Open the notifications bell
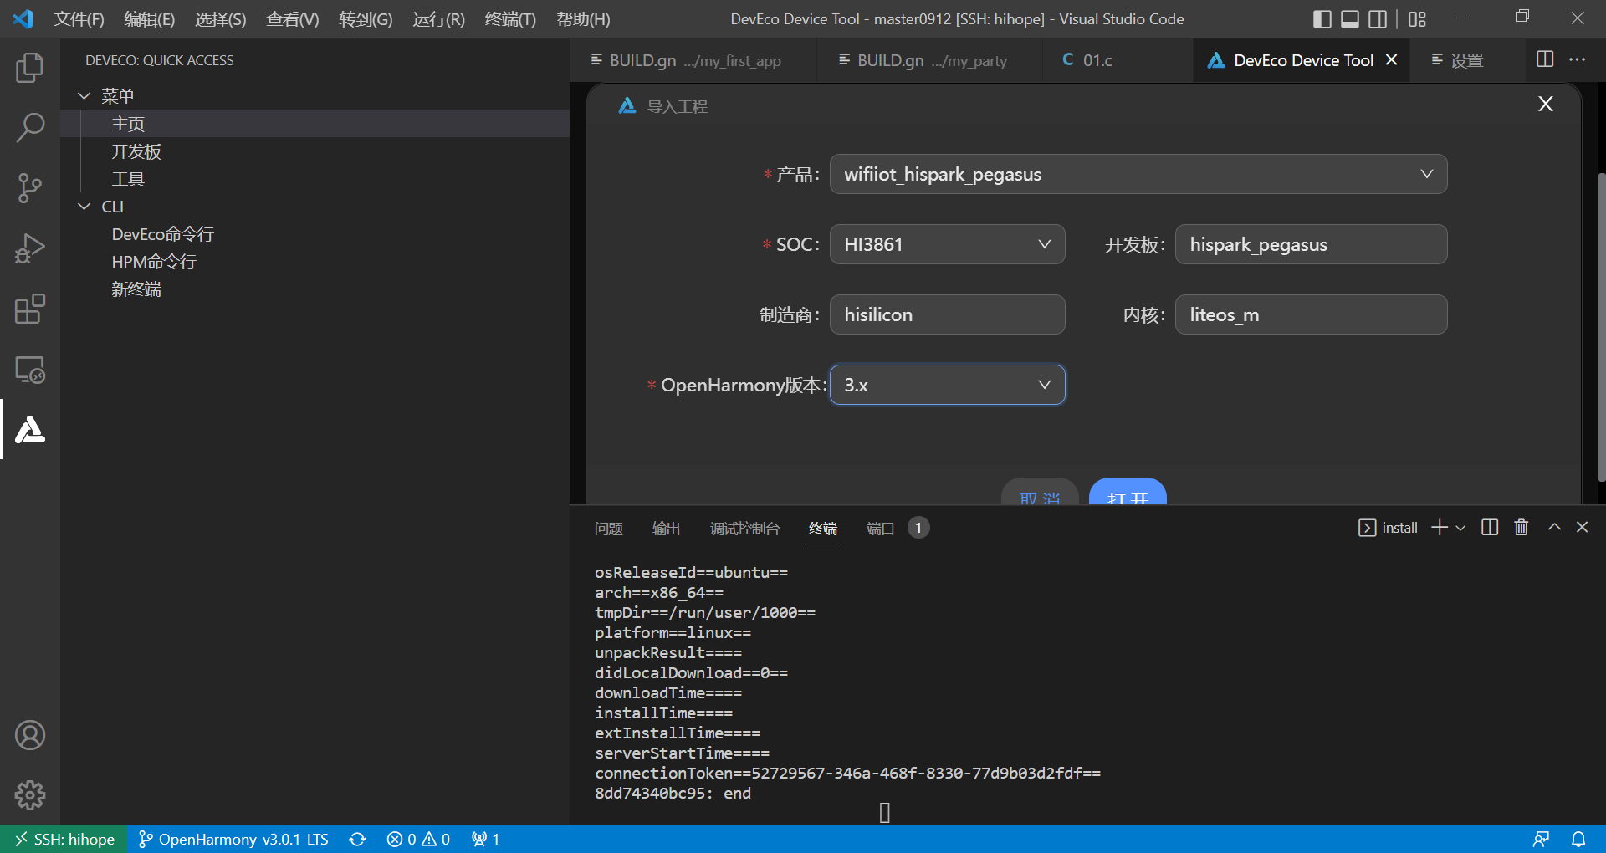 click(x=1578, y=839)
